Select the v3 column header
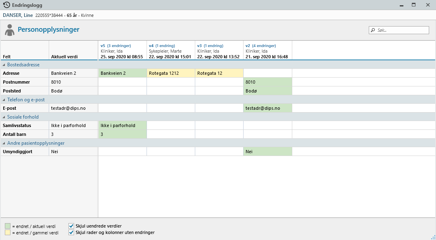 [x=219, y=51]
